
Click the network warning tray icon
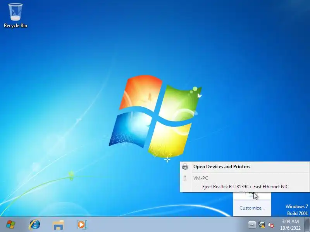(x=262, y=225)
